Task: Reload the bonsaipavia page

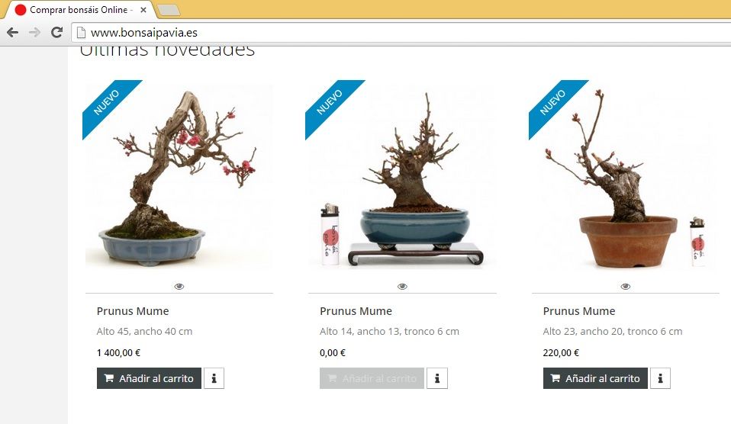Action: (x=57, y=33)
